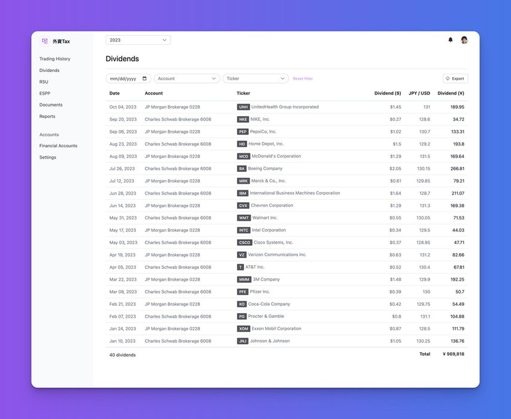
Task: Click the Exxon Mobil Corporation name
Action: coord(276,329)
